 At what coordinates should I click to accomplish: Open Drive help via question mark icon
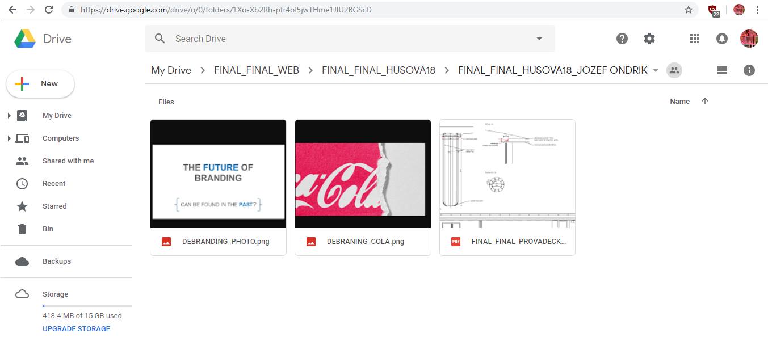pyautogui.click(x=622, y=39)
